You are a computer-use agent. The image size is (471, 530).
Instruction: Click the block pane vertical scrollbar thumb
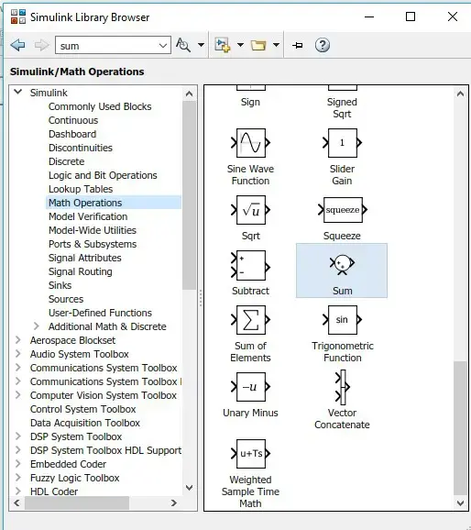click(x=460, y=427)
